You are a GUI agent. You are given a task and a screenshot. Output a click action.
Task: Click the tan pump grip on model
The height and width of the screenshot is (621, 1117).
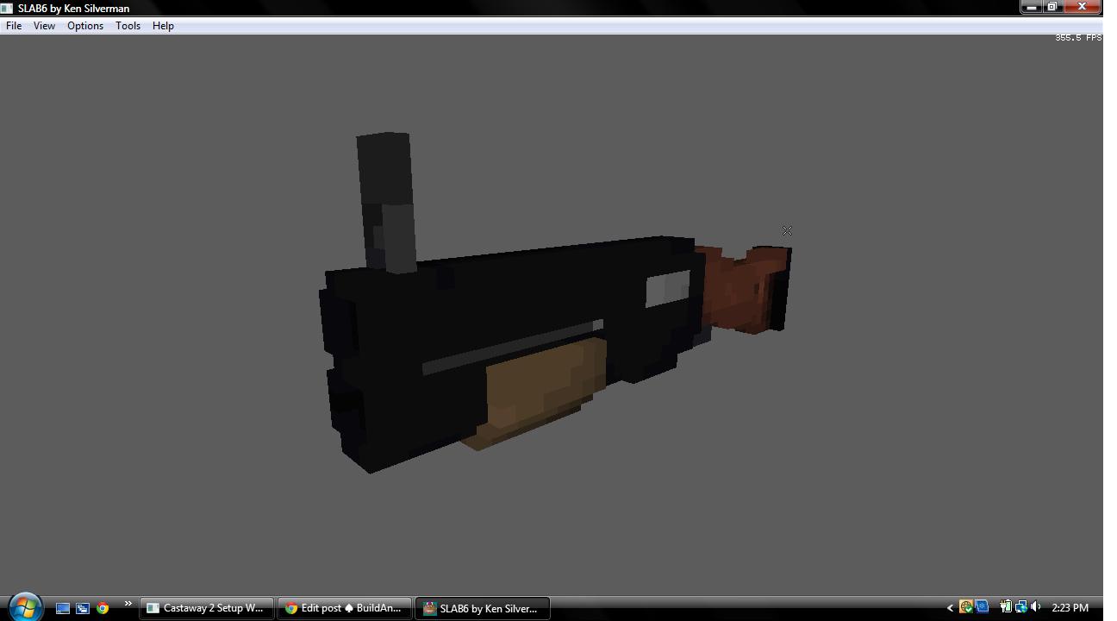543,388
